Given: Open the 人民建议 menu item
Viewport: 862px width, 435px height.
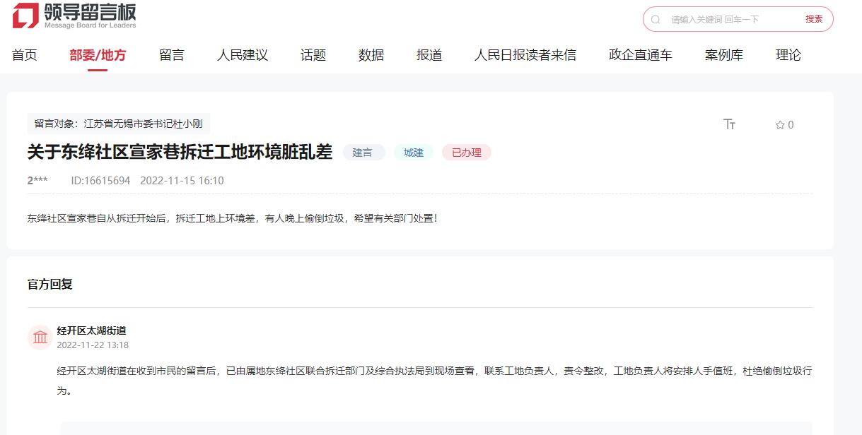Looking at the screenshot, I should click(241, 54).
